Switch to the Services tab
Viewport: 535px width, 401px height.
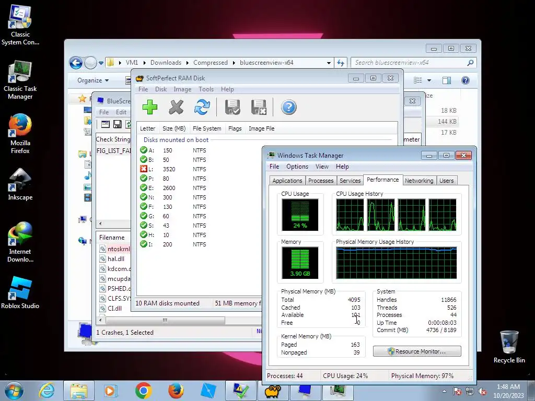click(x=350, y=180)
